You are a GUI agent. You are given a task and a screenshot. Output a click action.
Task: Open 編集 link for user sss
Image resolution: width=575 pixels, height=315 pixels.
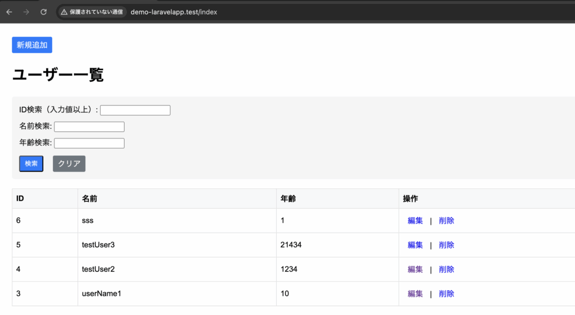pyautogui.click(x=415, y=221)
